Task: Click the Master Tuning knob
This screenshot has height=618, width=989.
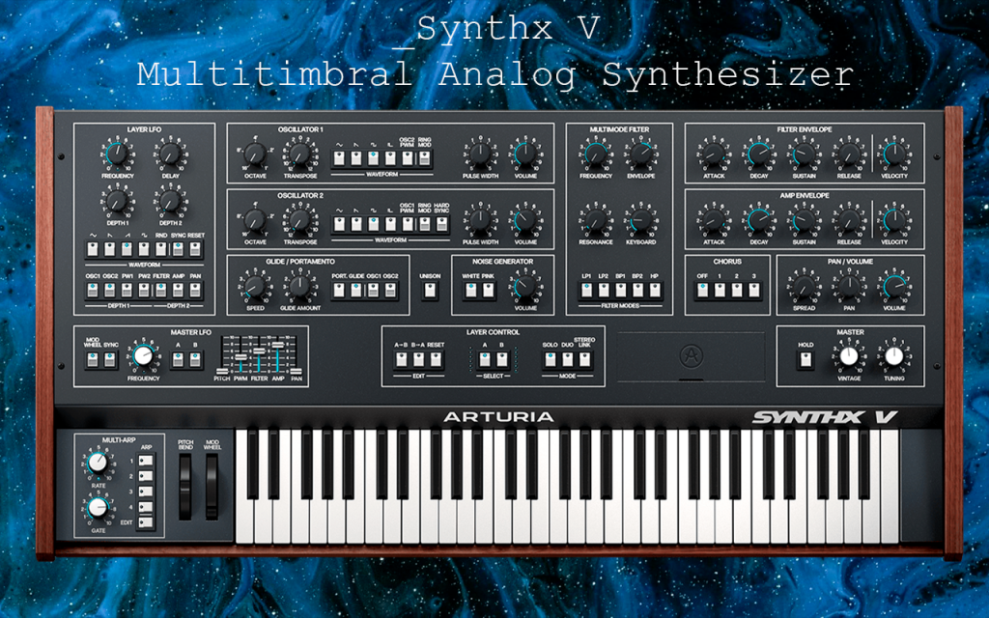Action: coord(893,356)
